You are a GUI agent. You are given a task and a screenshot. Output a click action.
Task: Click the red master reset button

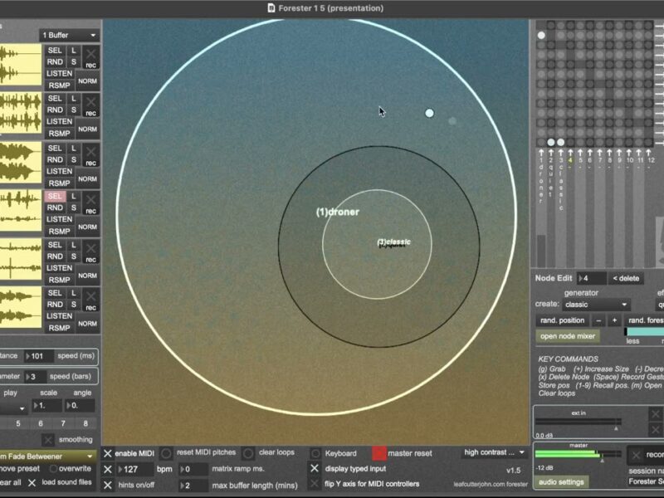click(379, 453)
